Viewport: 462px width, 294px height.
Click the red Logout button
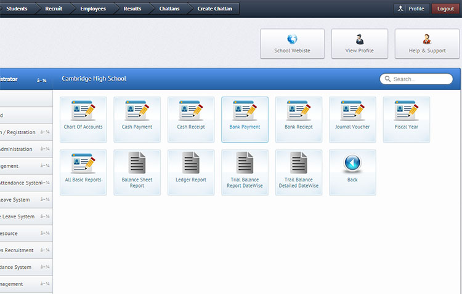pyautogui.click(x=445, y=9)
